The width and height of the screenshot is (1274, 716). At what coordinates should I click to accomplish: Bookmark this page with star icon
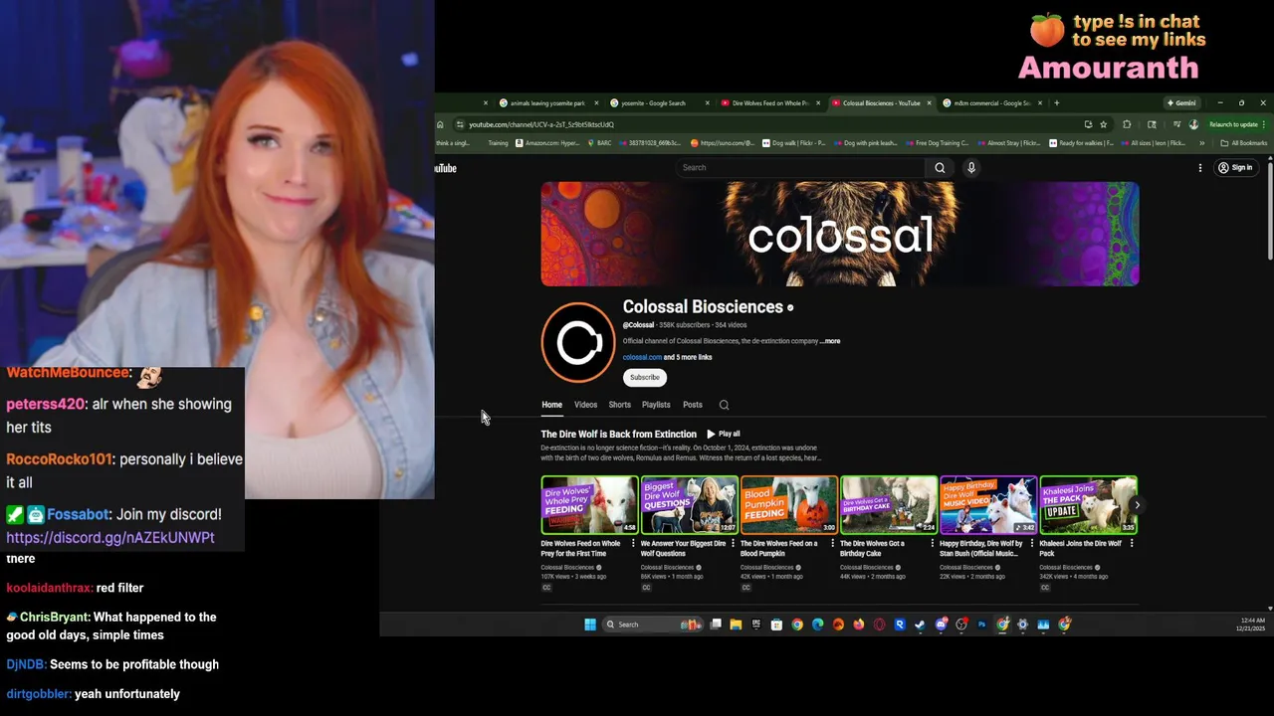tap(1104, 124)
